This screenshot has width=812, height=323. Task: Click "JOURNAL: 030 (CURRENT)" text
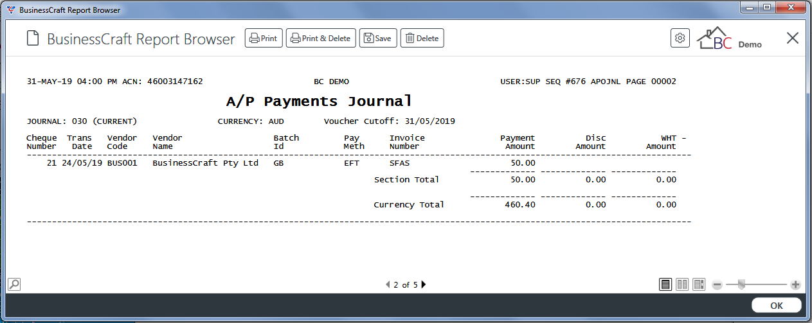point(82,121)
